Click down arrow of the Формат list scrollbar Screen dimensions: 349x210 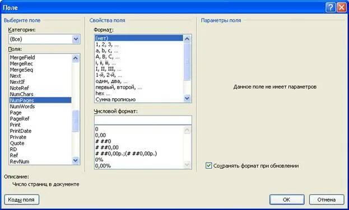tap(187, 98)
